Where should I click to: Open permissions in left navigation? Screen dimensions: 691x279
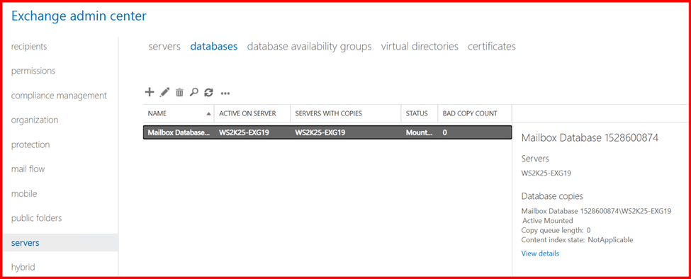click(33, 71)
